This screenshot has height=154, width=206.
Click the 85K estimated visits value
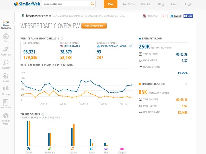(143, 92)
